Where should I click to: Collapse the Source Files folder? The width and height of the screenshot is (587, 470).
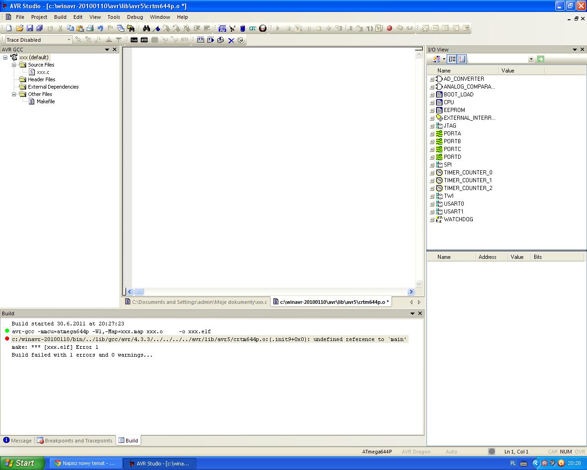coord(14,65)
